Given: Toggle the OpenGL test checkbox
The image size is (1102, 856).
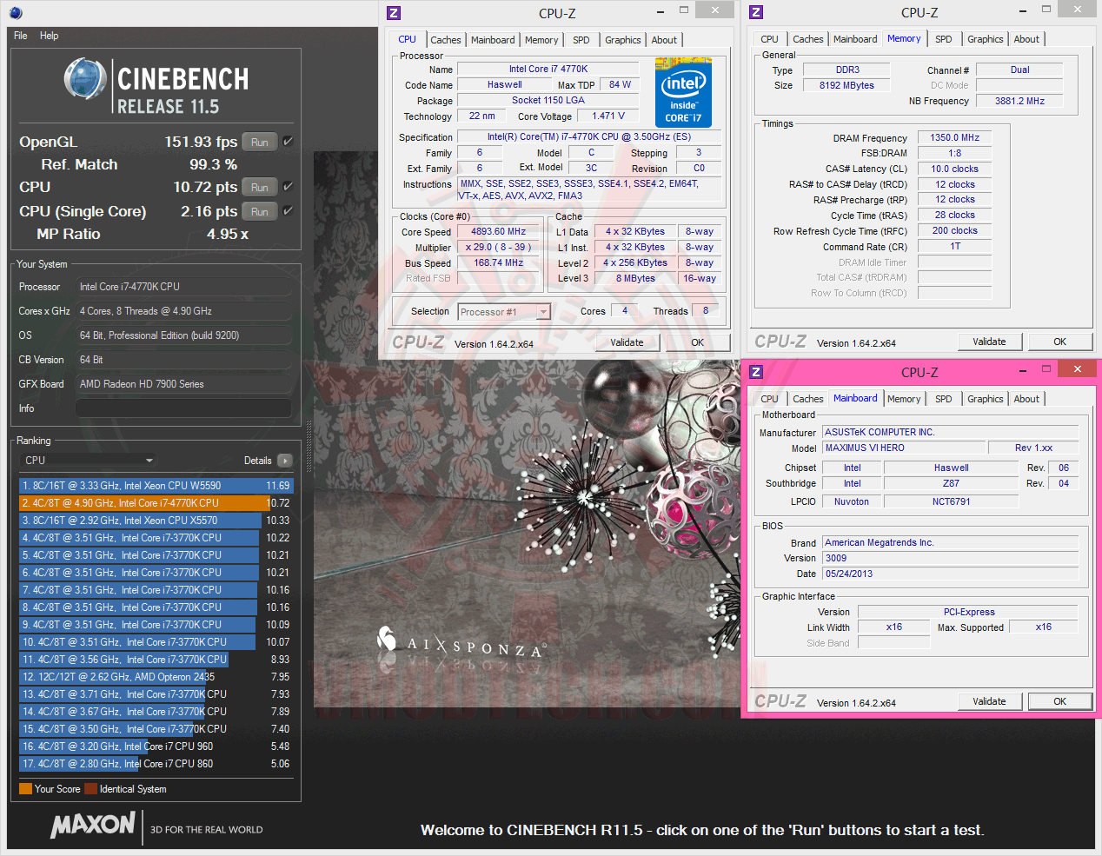Looking at the screenshot, I should (x=288, y=141).
